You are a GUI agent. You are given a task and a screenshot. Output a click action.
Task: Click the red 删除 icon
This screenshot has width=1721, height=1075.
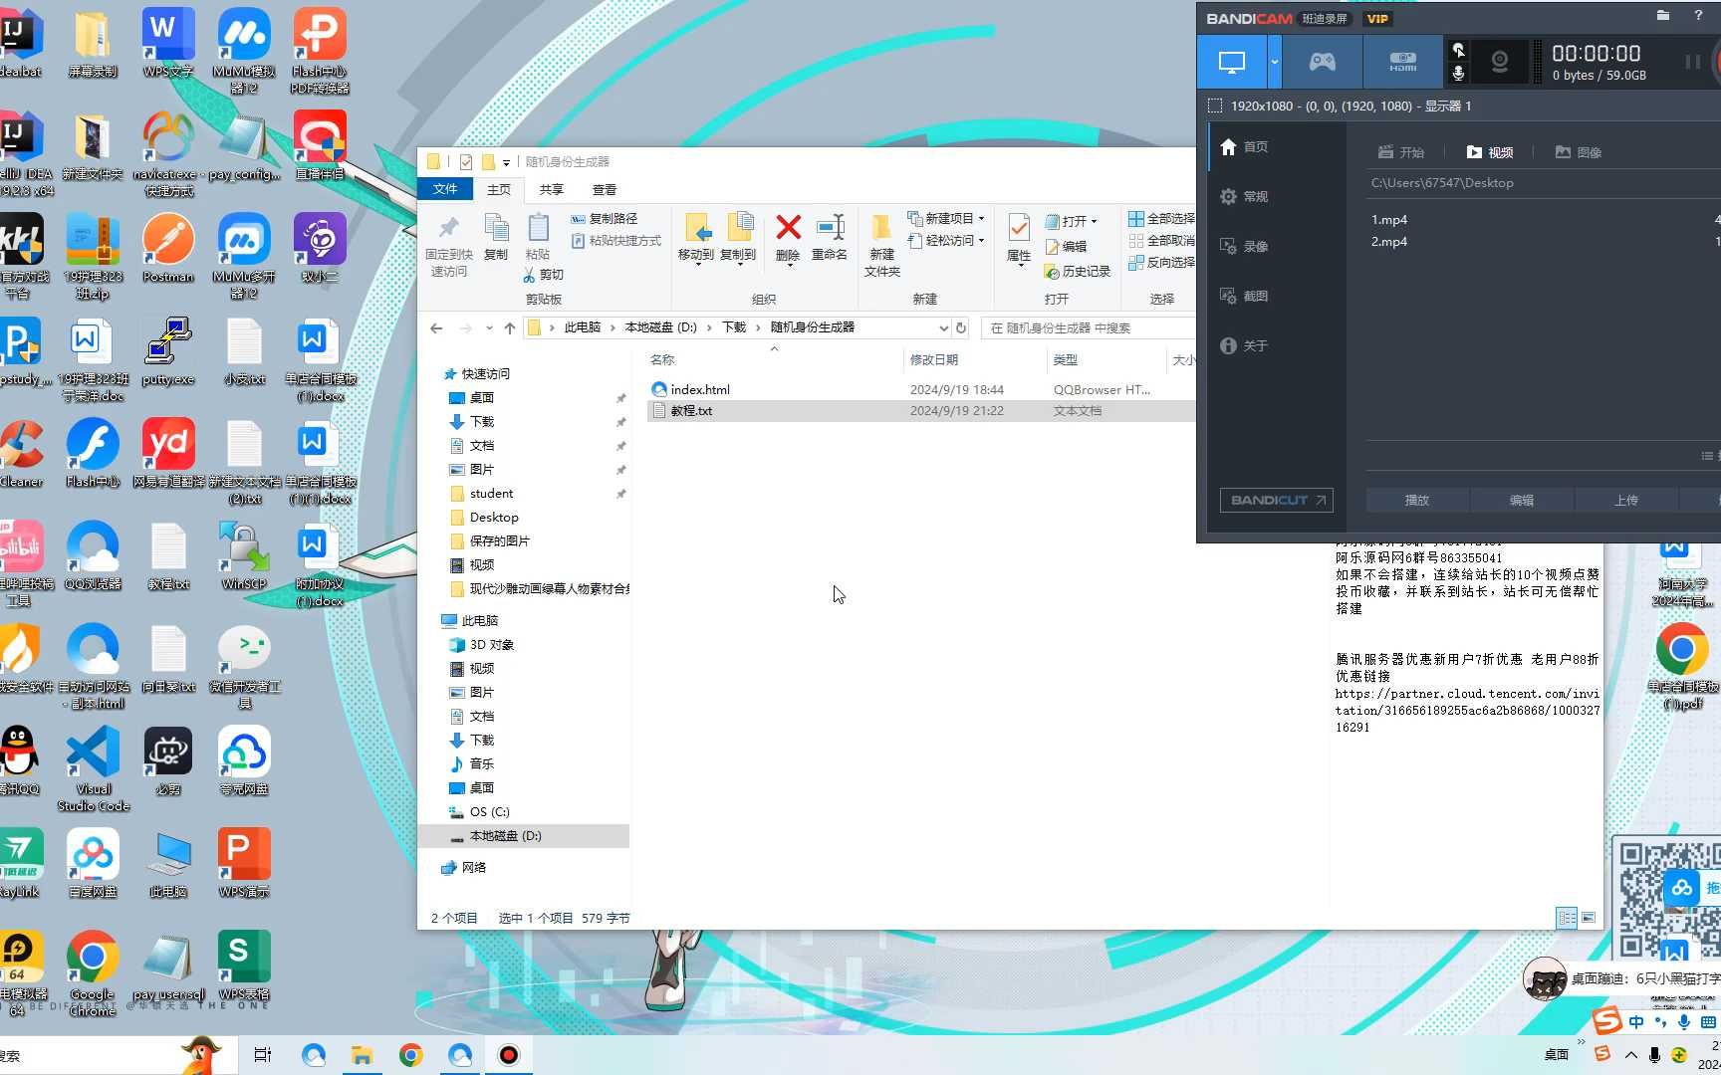point(788,227)
